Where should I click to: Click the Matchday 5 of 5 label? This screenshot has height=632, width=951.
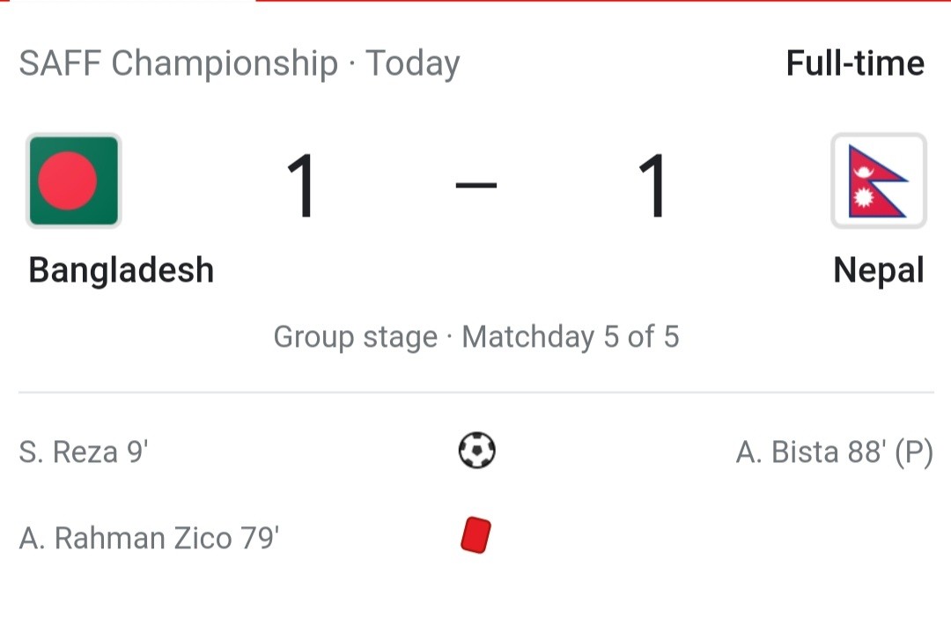(570, 336)
